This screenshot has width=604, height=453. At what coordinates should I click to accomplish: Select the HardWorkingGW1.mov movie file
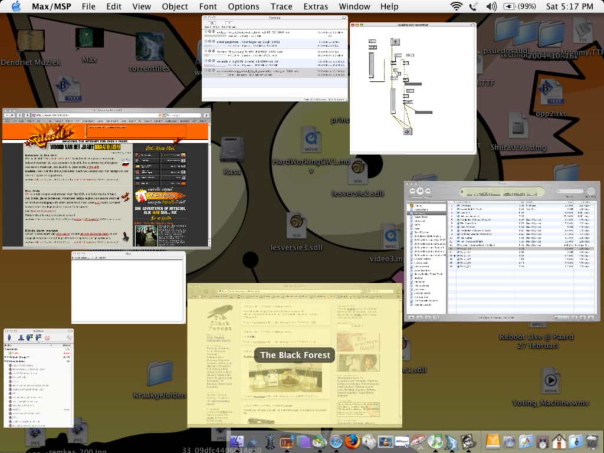311,139
